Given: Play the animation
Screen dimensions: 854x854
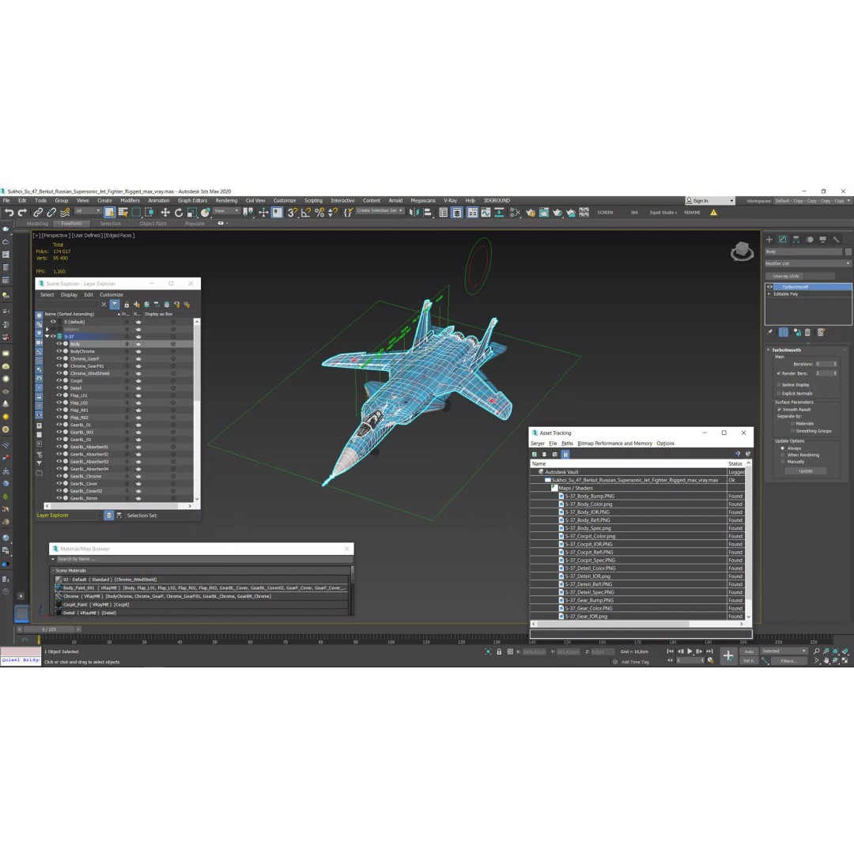Looking at the screenshot, I should [690, 652].
